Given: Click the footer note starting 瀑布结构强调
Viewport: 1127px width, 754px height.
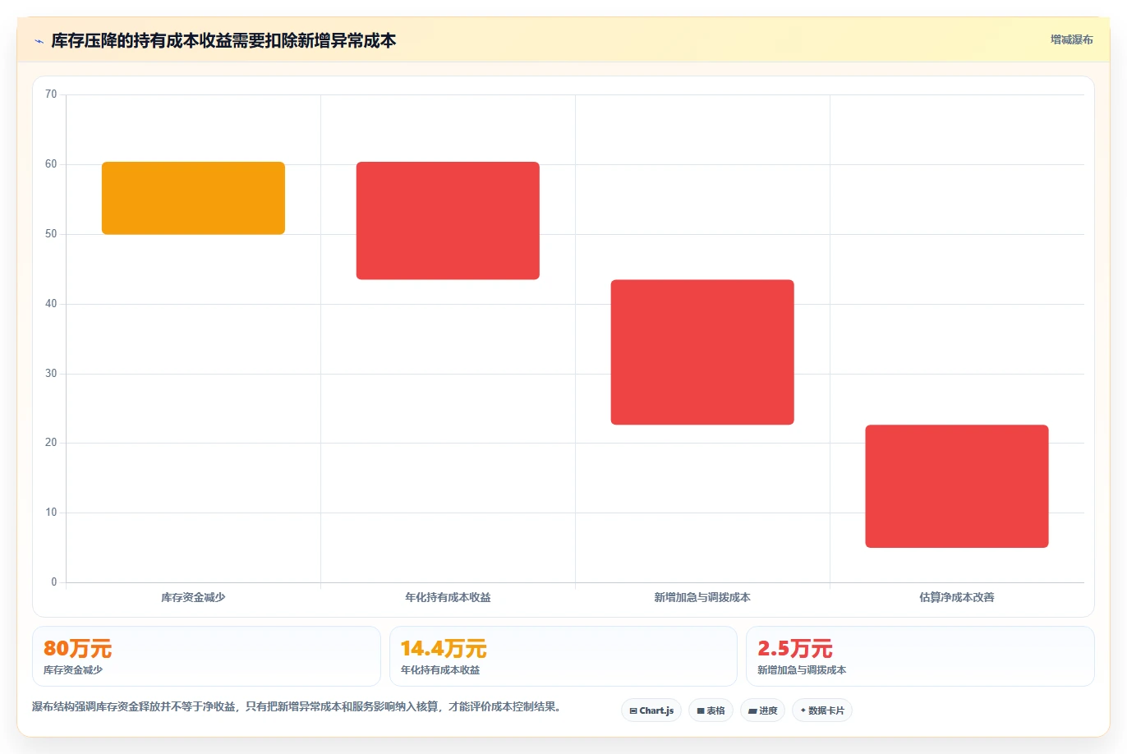Looking at the screenshot, I should [x=299, y=706].
